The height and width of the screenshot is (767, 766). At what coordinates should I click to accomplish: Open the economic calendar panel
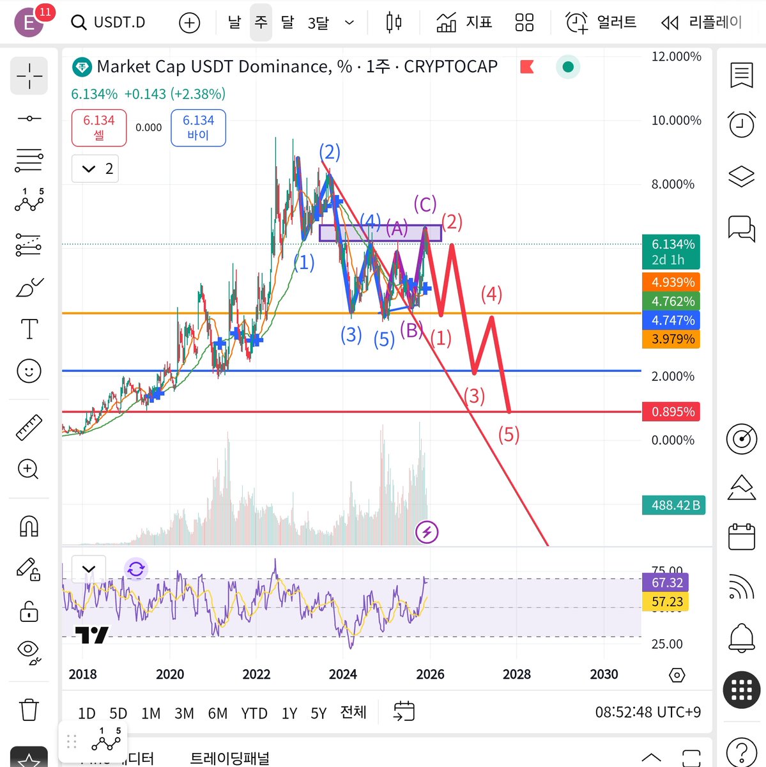point(741,536)
